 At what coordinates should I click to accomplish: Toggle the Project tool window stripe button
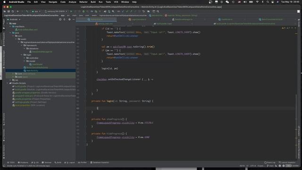tap(4, 24)
